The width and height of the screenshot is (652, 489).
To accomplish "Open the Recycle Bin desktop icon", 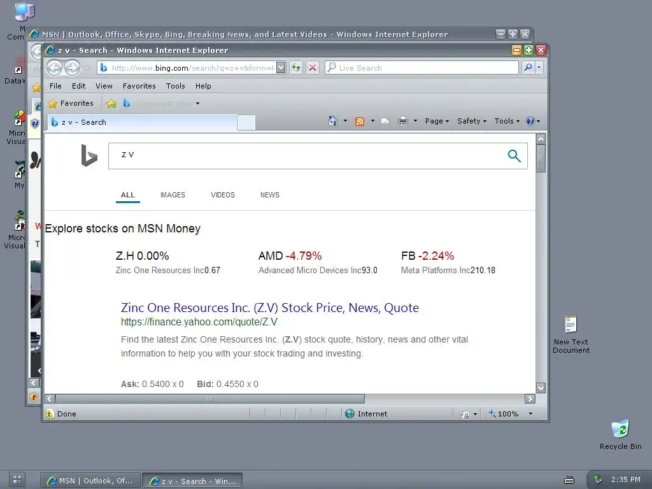I will coord(620,434).
